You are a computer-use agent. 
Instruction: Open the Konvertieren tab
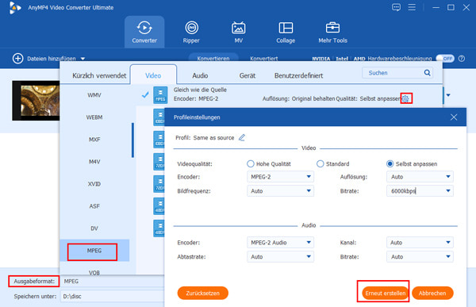tap(213, 58)
